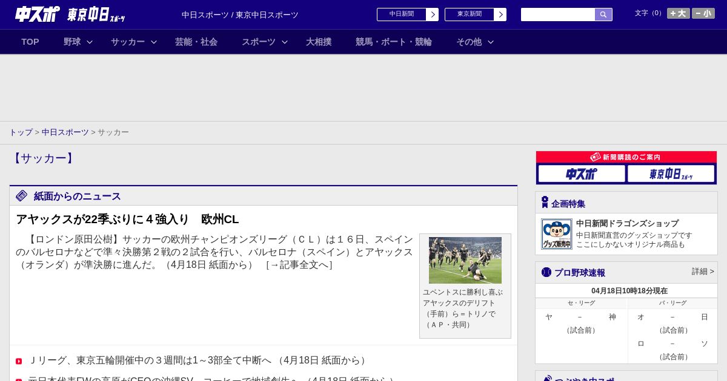Select ヤ vs 神 game row
The height and width of the screenshot is (381, 727).
[x=581, y=317]
